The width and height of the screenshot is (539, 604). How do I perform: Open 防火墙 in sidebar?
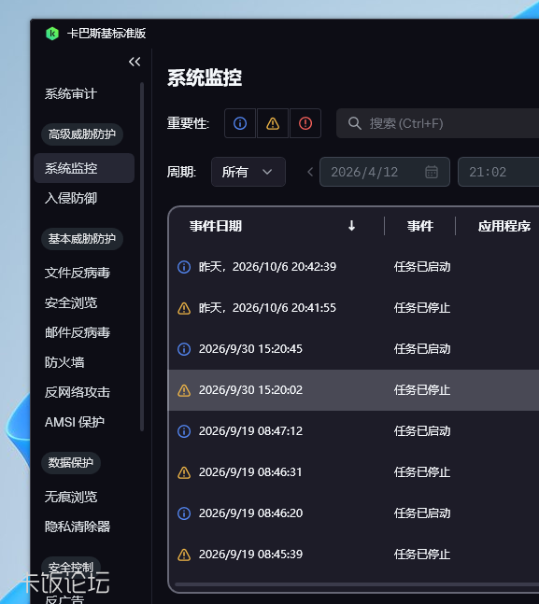pos(64,362)
